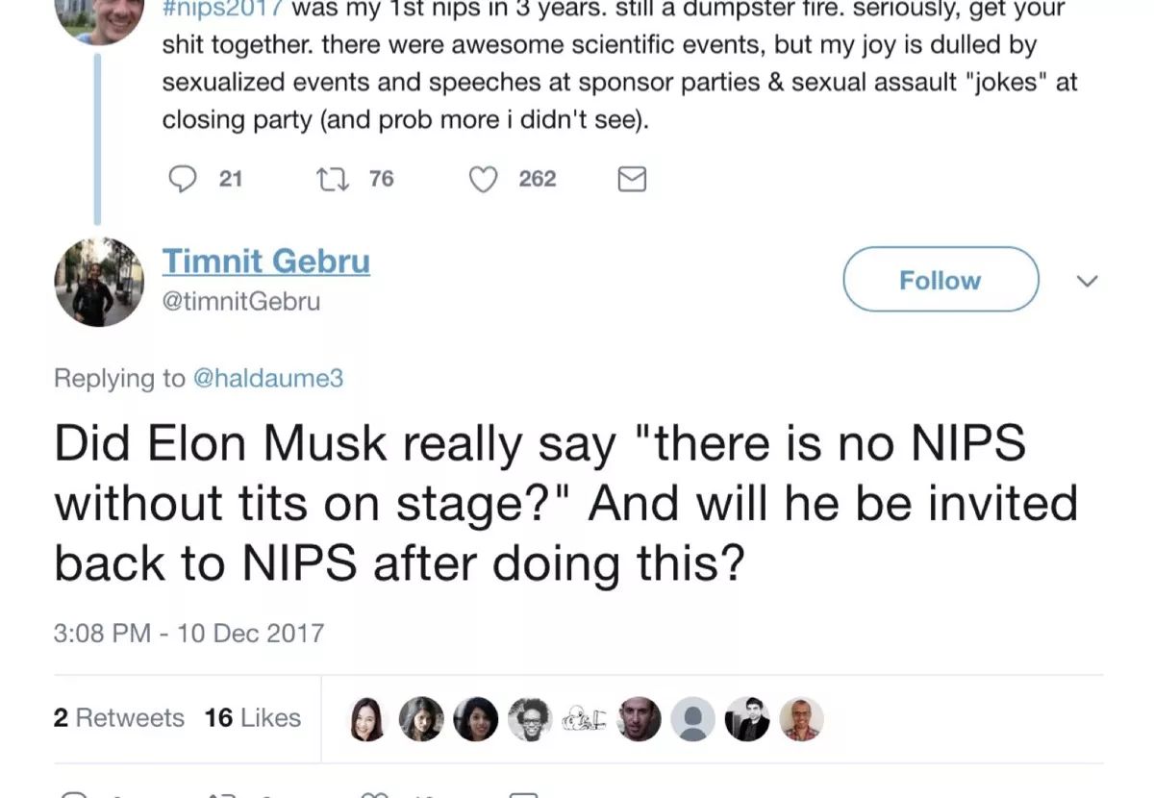Viewport: 1154px width, 798px height.
Task: Like the tweet with 262 likes
Action: click(485, 179)
